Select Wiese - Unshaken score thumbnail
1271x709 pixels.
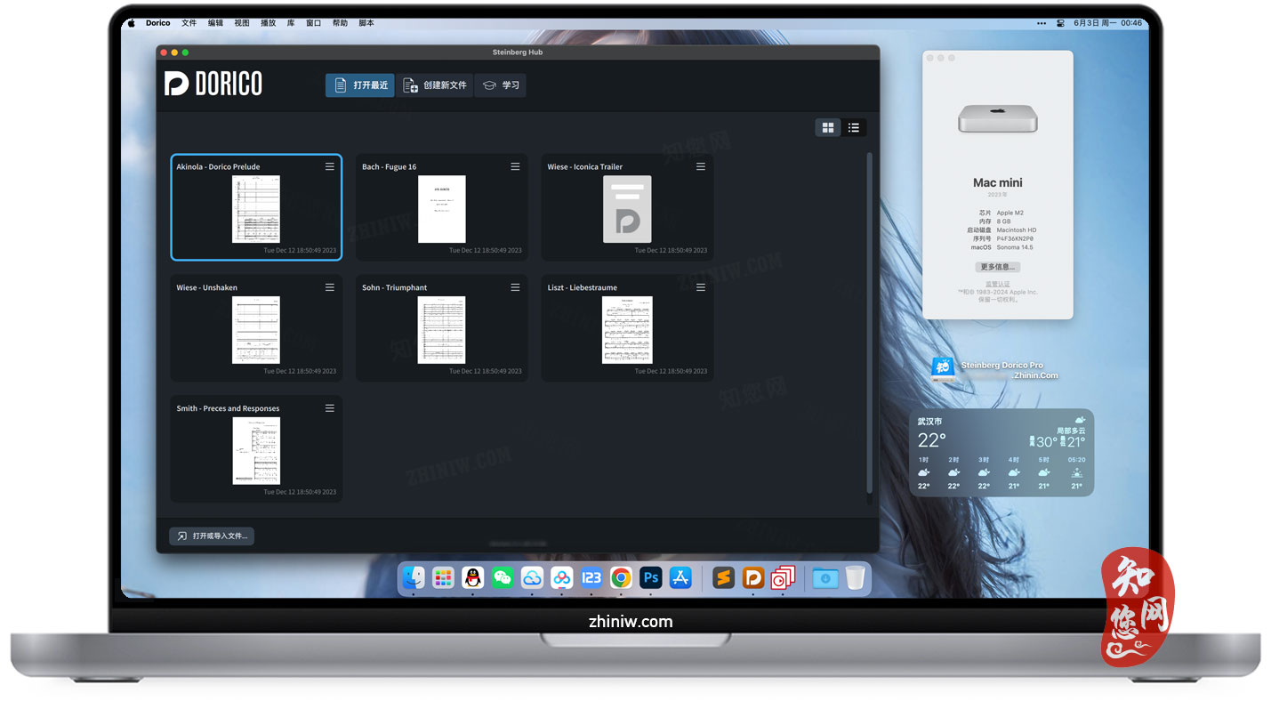[256, 330]
